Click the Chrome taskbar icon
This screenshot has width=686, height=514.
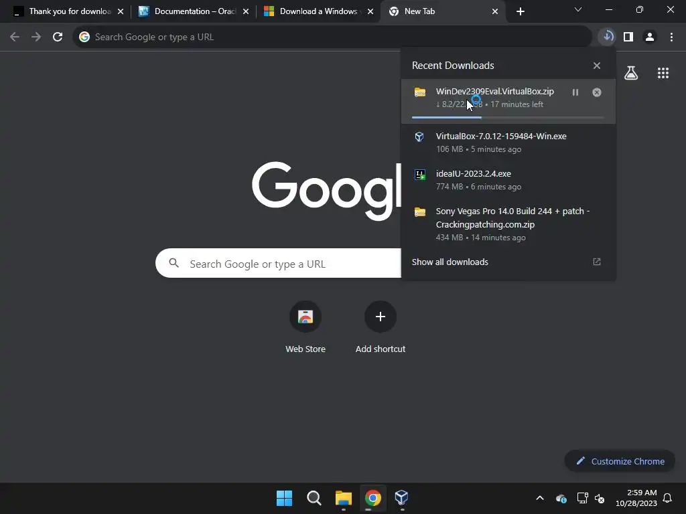pos(372,498)
